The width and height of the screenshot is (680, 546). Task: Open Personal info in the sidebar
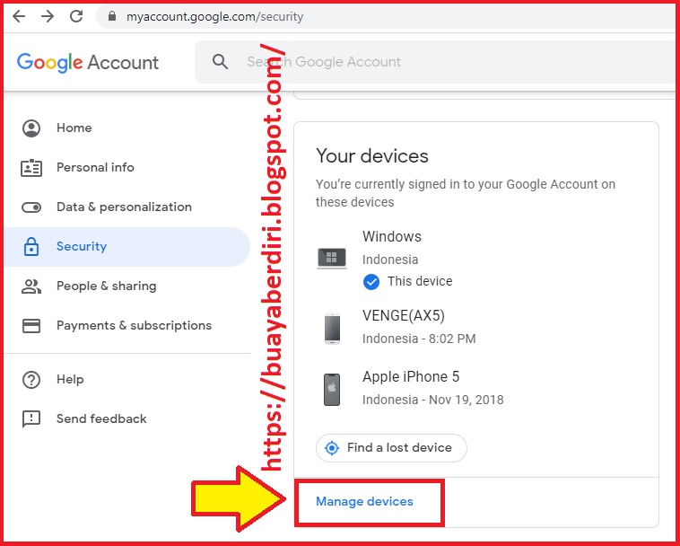[127, 168]
